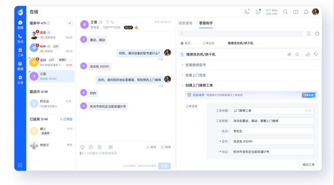Open the 颖儿 ended conversation
The height and width of the screenshot is (185, 334).
[51, 131]
